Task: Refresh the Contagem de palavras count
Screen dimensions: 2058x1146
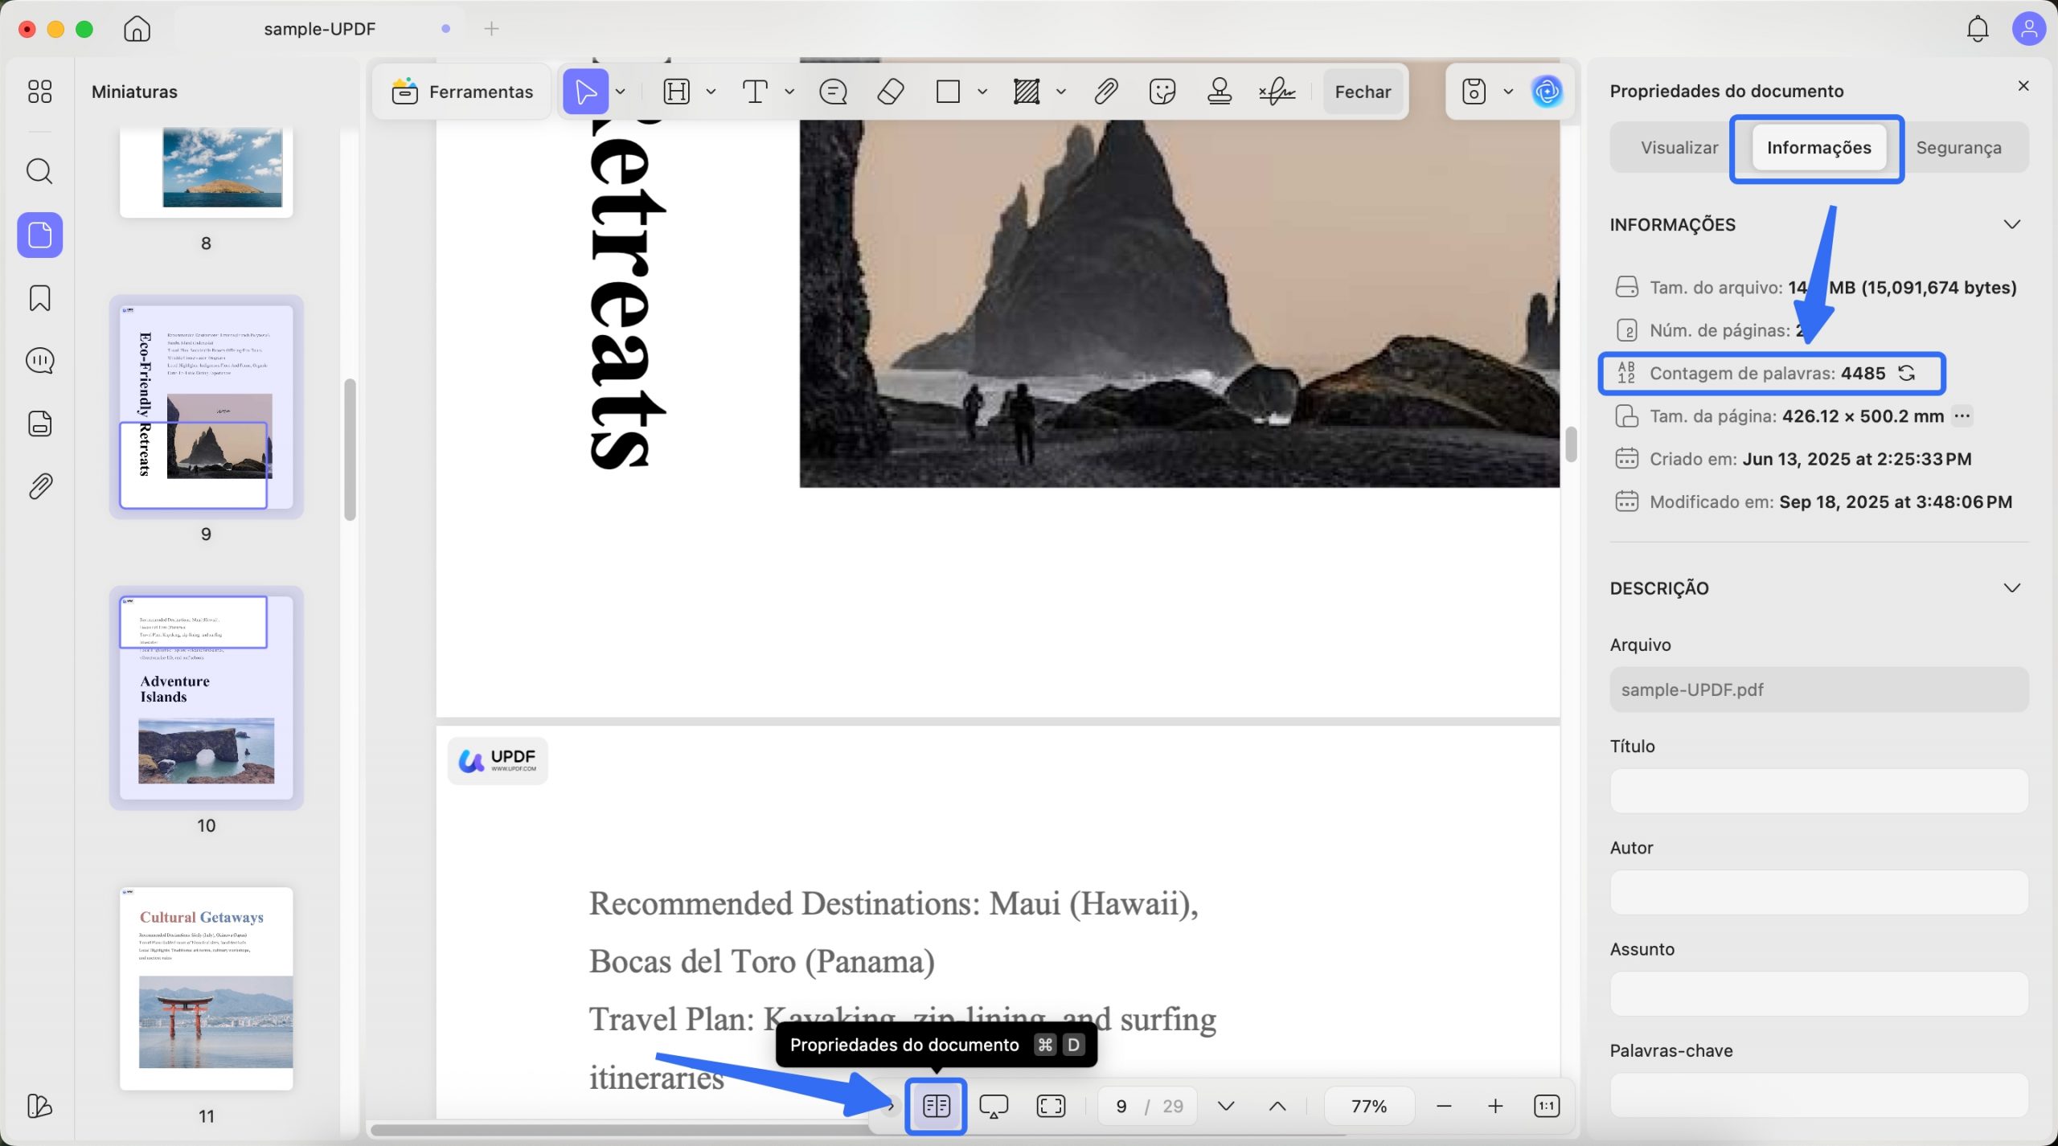Action: pos(1908,373)
